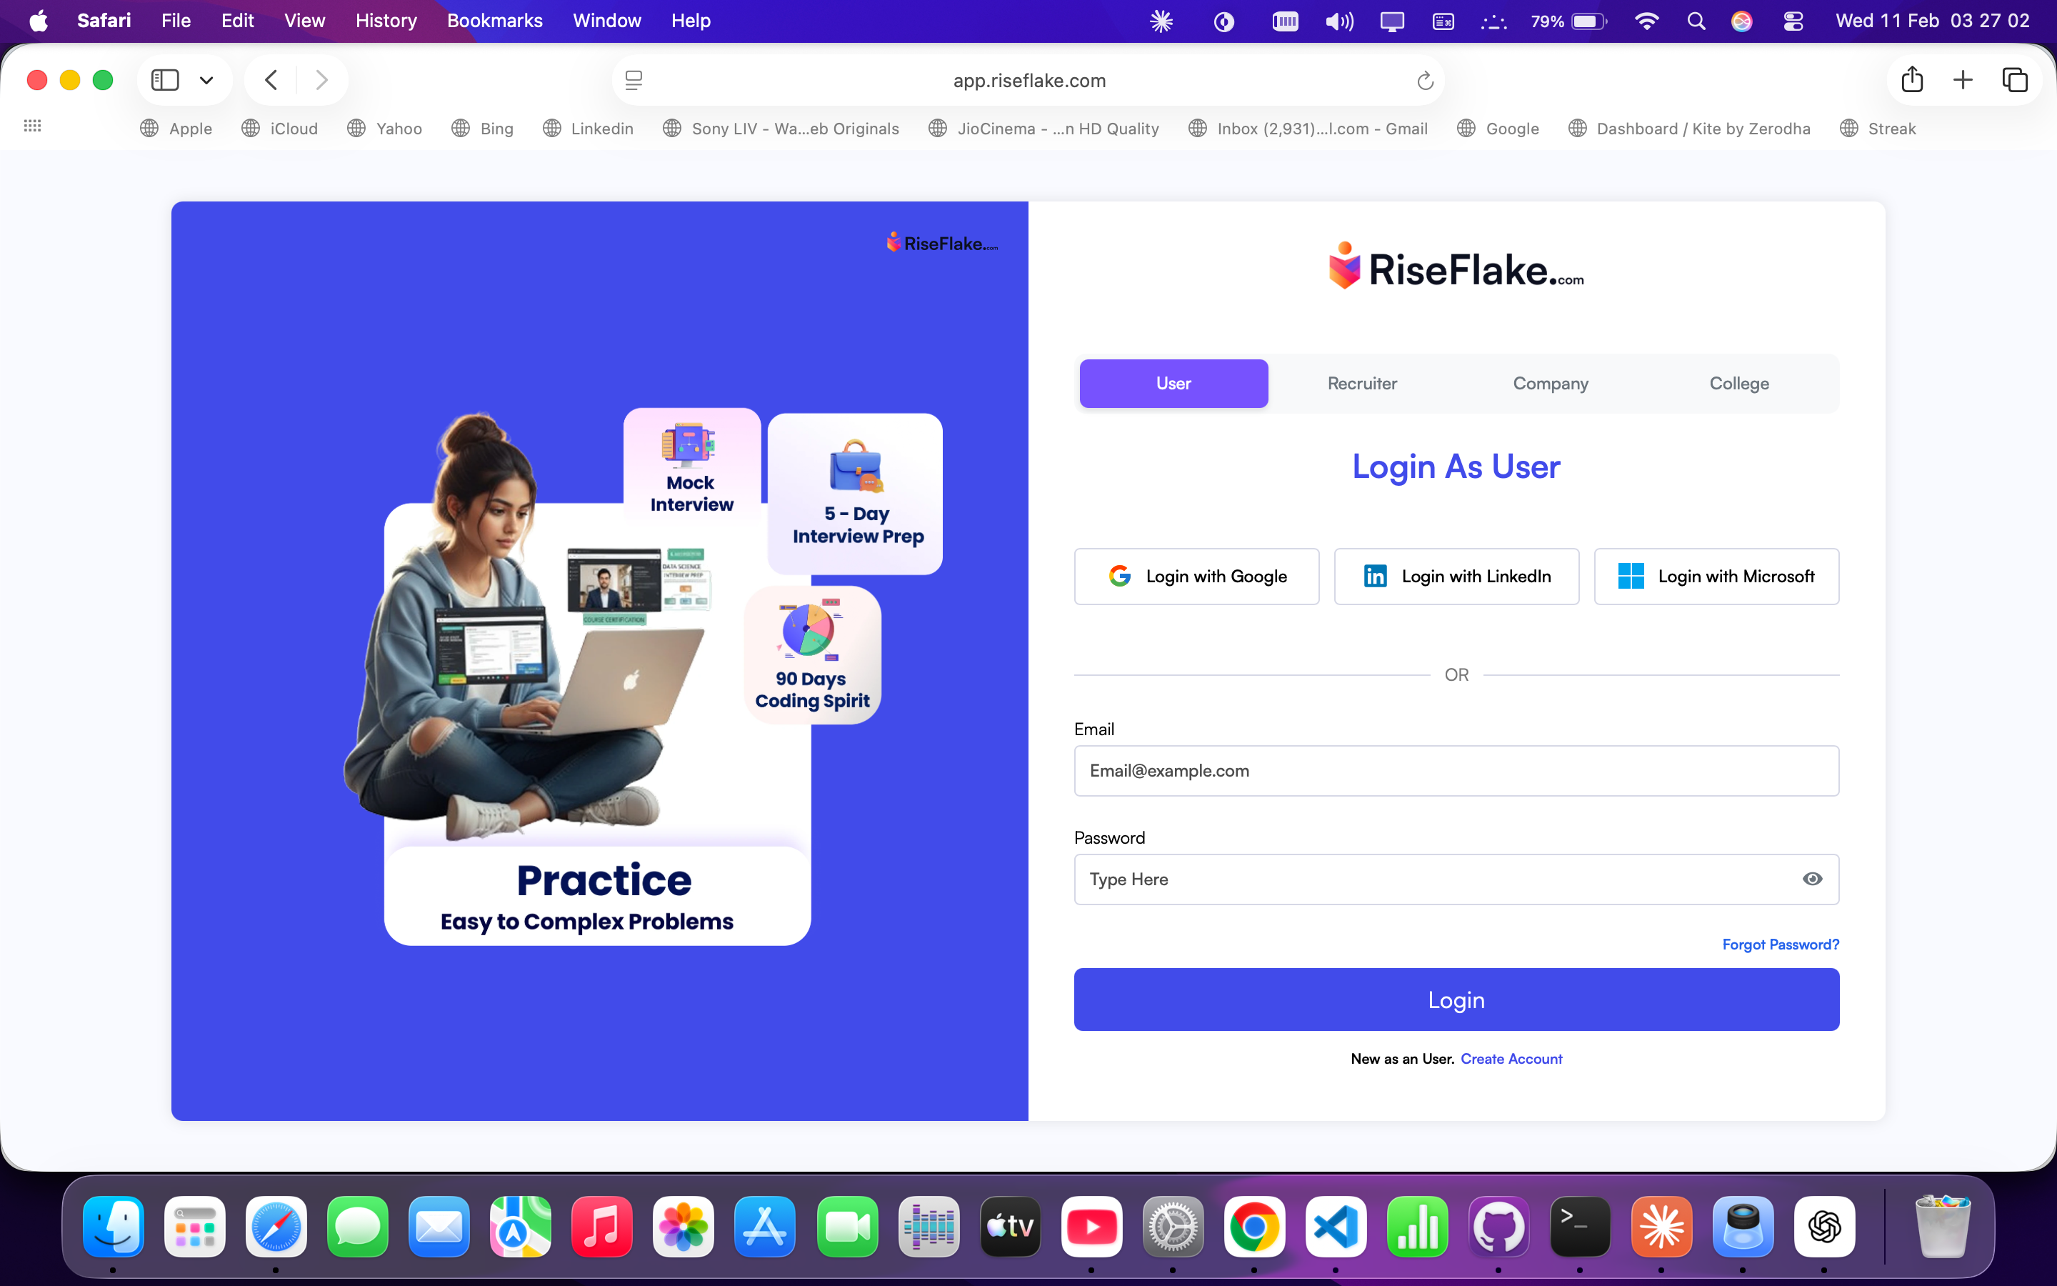2057x1286 pixels.
Task: Select Login with Google option
Action: [1196, 576]
